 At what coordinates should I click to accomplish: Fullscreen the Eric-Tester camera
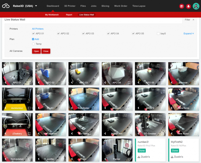click(96, 108)
